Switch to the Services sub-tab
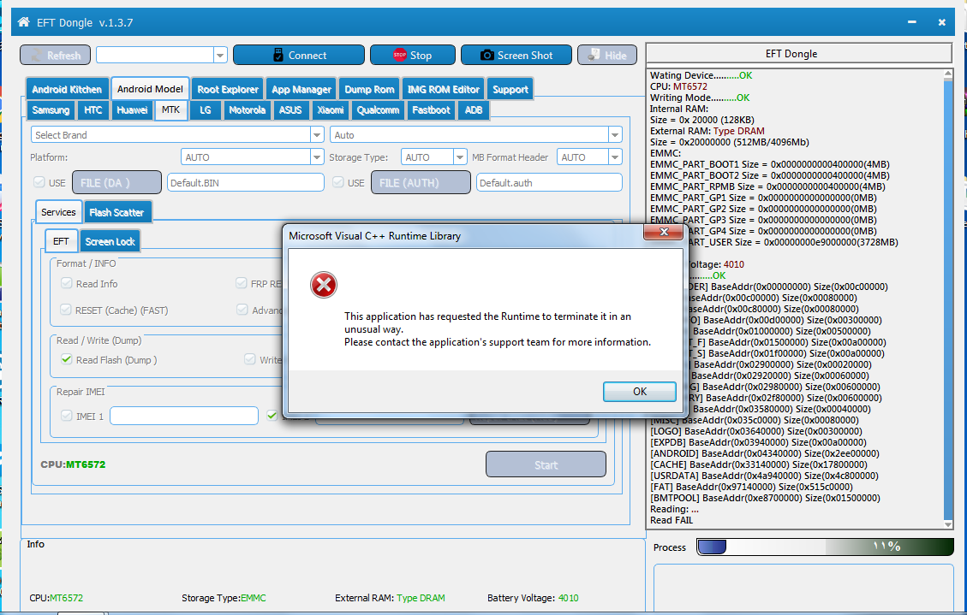The image size is (967, 615). tap(58, 212)
